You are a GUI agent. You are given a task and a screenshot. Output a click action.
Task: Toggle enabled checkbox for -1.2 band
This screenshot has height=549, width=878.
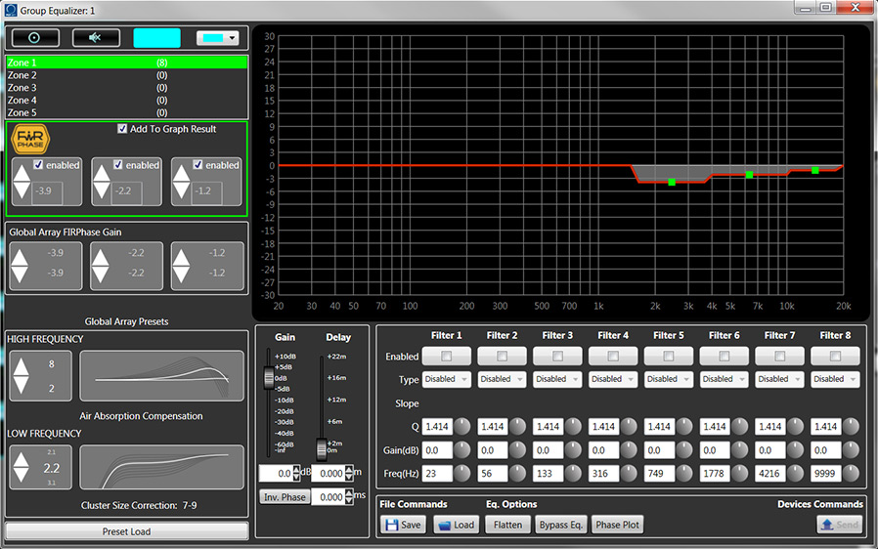[x=198, y=164]
